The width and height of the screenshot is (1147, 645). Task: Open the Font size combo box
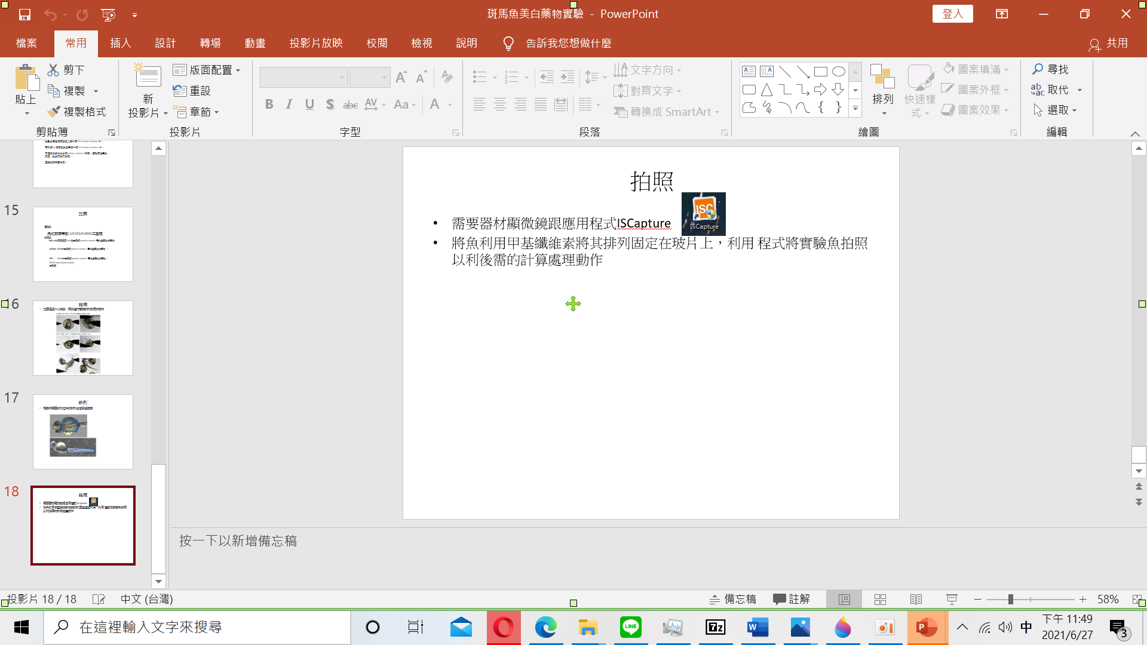[x=370, y=77]
